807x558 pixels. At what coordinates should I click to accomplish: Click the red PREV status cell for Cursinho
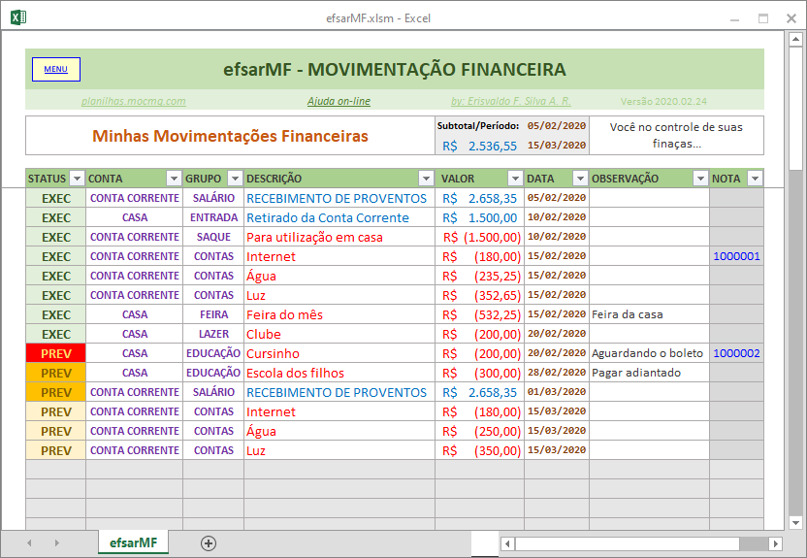coord(56,353)
